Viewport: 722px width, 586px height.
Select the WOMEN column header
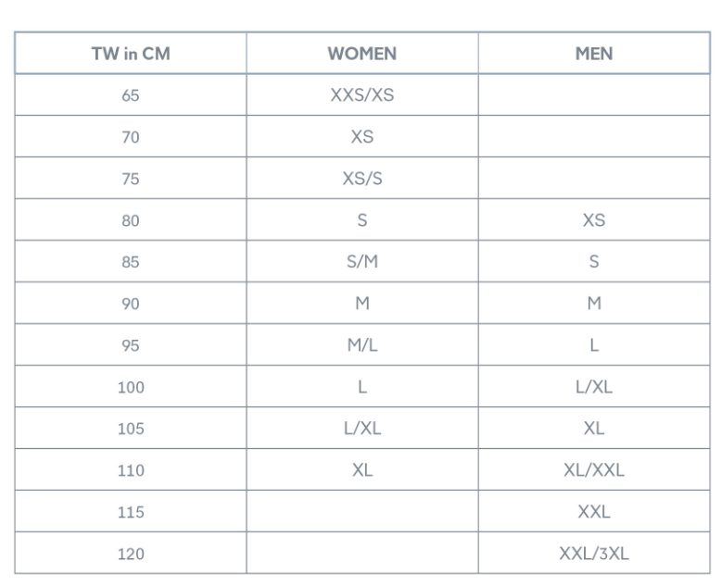[361, 54]
